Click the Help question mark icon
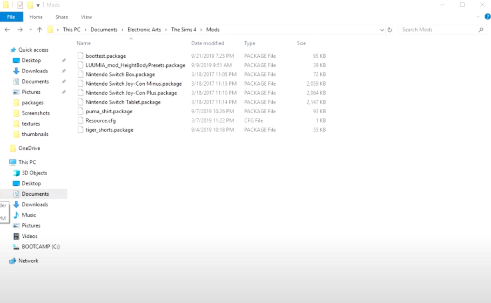This screenshot has height=303, width=491. [487, 17]
